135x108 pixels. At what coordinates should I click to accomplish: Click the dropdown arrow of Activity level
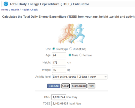pyautogui.click(x=105, y=77)
